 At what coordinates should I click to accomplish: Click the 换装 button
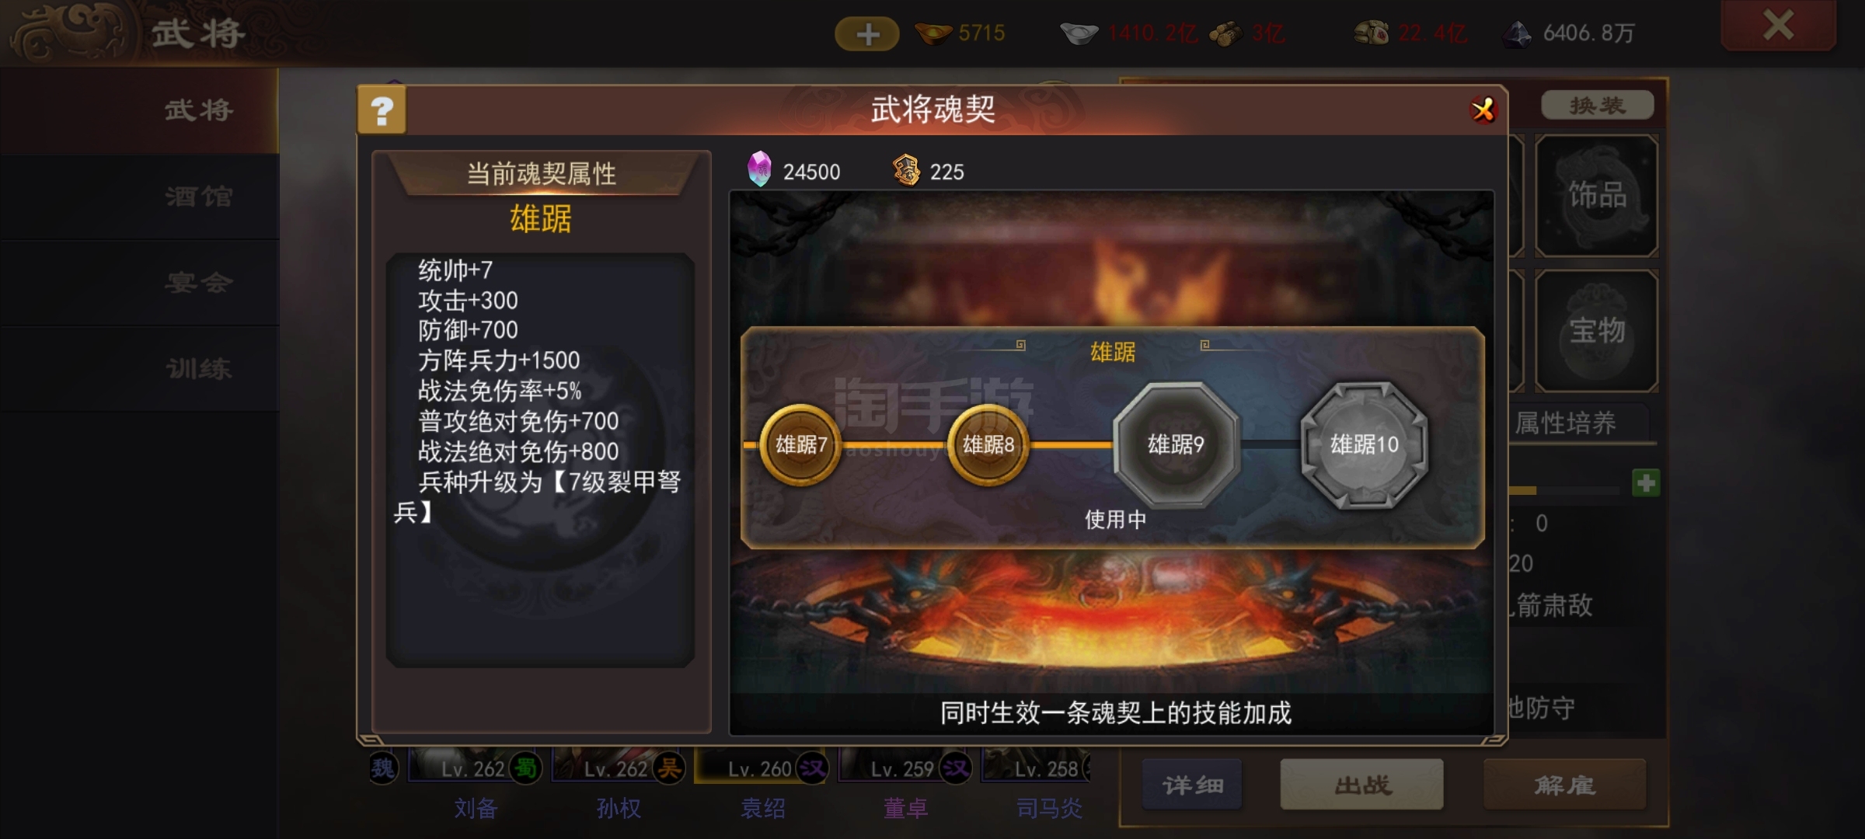[1597, 105]
